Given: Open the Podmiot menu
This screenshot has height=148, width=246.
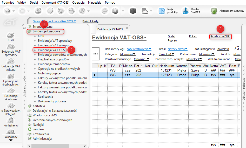Looking at the screenshot, I should click(x=8, y=3).
